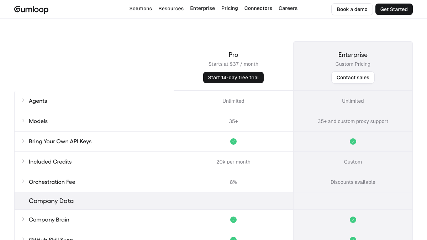Go to the Pricing page

230,8
